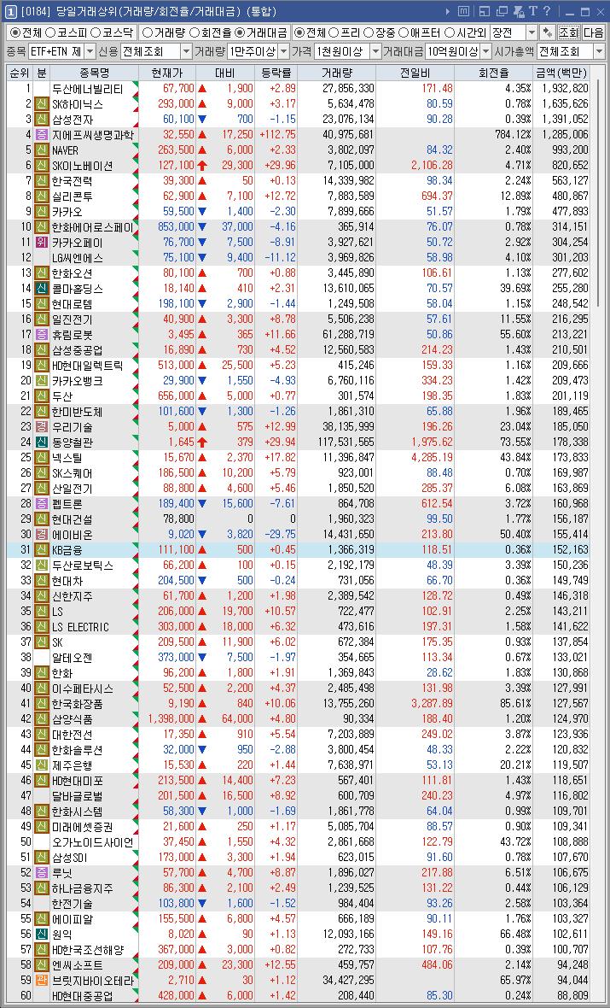Select the 회전율 sort radio button

pyautogui.click(x=210, y=32)
